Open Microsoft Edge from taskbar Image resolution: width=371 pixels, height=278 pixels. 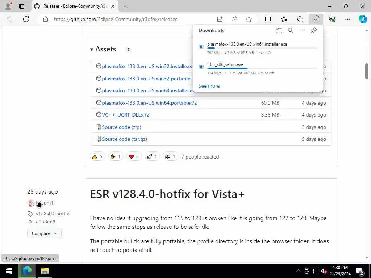[x=27, y=271]
